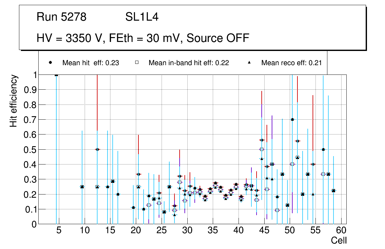Select the 'Mean reco eff: 0.21' legend label
Viewport: 385px width, 249px height.
(x=291, y=63)
